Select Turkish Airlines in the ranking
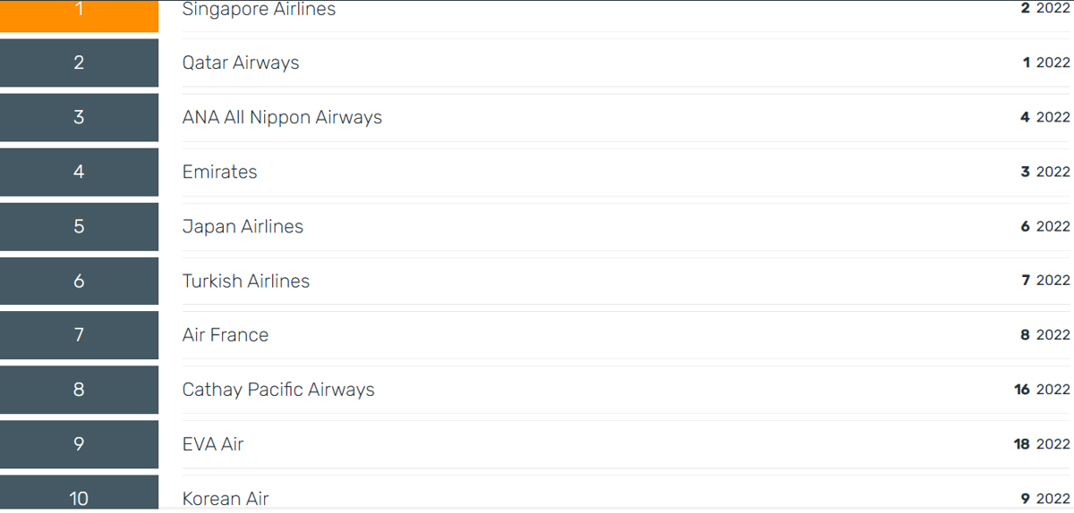 (x=246, y=281)
